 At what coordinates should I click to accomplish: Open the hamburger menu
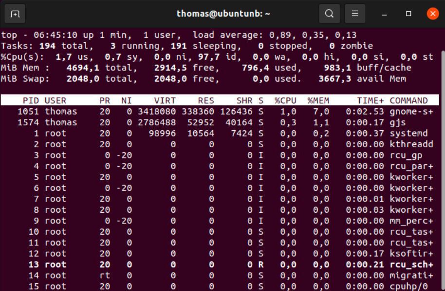coord(355,14)
